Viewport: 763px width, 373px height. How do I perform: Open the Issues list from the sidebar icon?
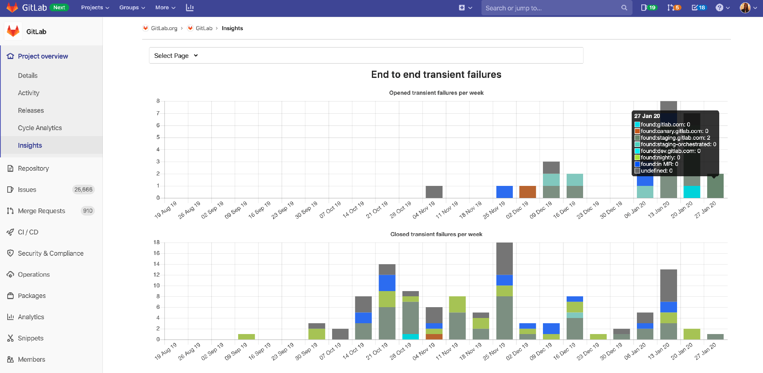tap(10, 190)
